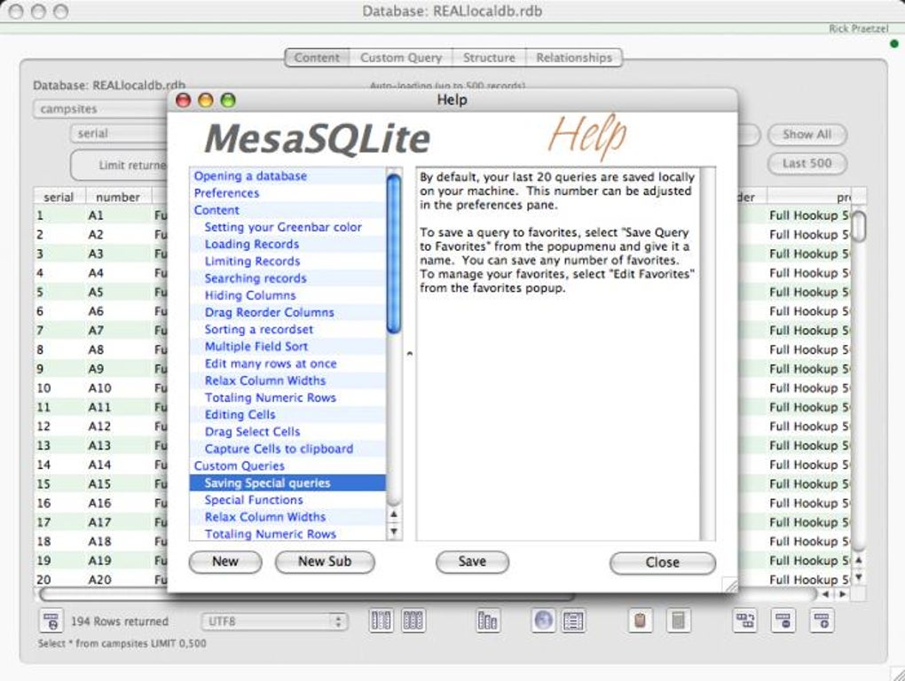Click the down arrow of help topics scrollbar
The image size is (905, 681).
[x=394, y=531]
